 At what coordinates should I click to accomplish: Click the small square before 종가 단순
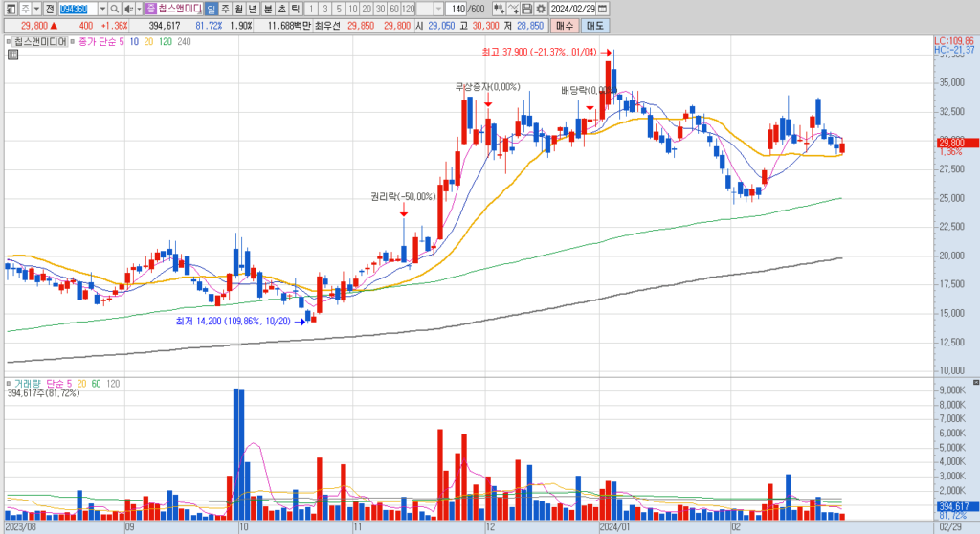(x=73, y=42)
